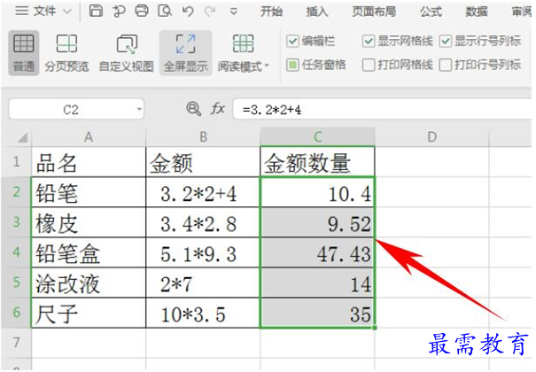Select row 7 header
536x372 pixels.
point(17,342)
